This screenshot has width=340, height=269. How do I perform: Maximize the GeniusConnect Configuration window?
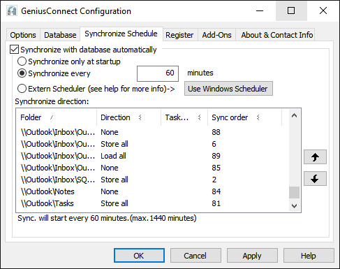tap(291, 10)
